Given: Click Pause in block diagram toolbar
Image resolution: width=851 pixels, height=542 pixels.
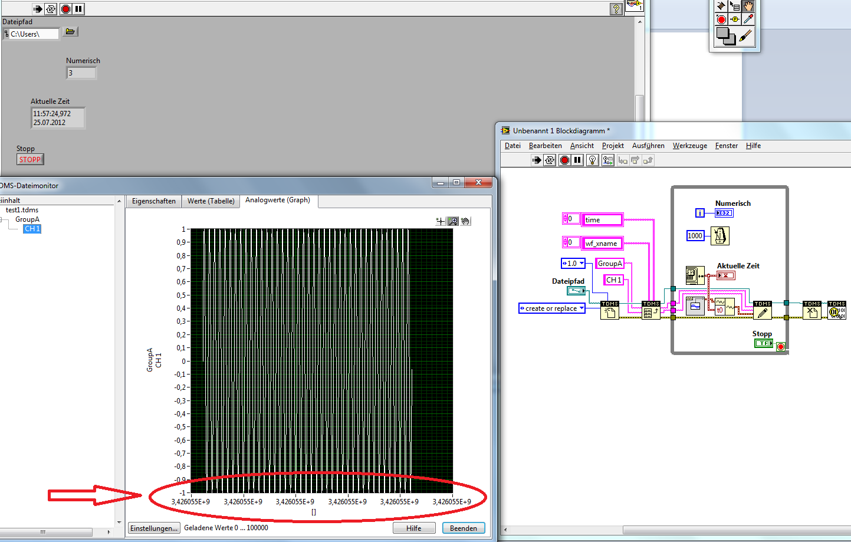Looking at the screenshot, I should 577,160.
